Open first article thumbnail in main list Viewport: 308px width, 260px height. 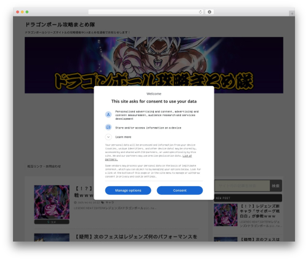tap(52, 202)
